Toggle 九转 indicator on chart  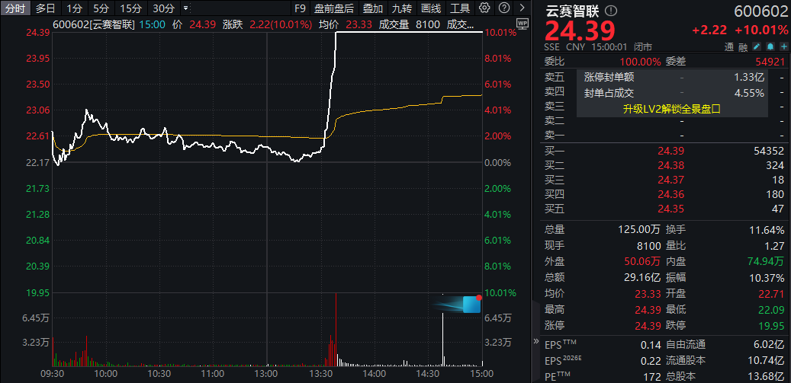click(x=402, y=8)
